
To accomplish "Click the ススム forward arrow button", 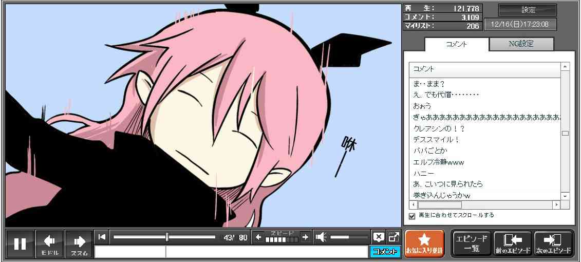I will tap(79, 244).
